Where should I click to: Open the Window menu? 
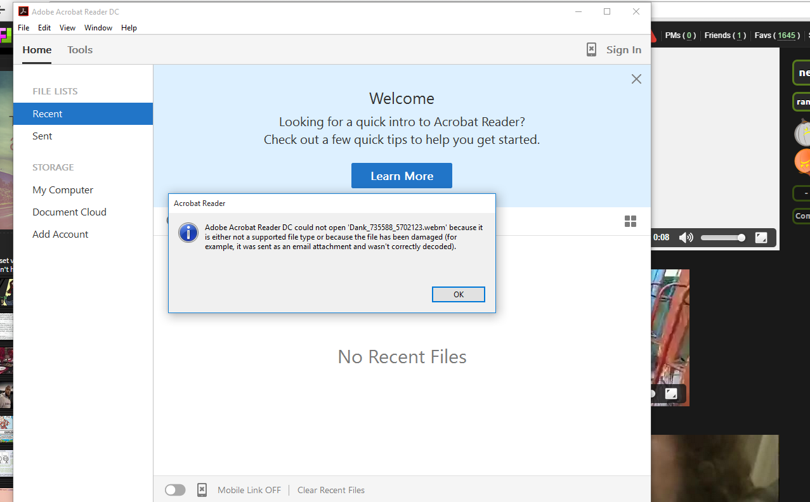(x=98, y=28)
